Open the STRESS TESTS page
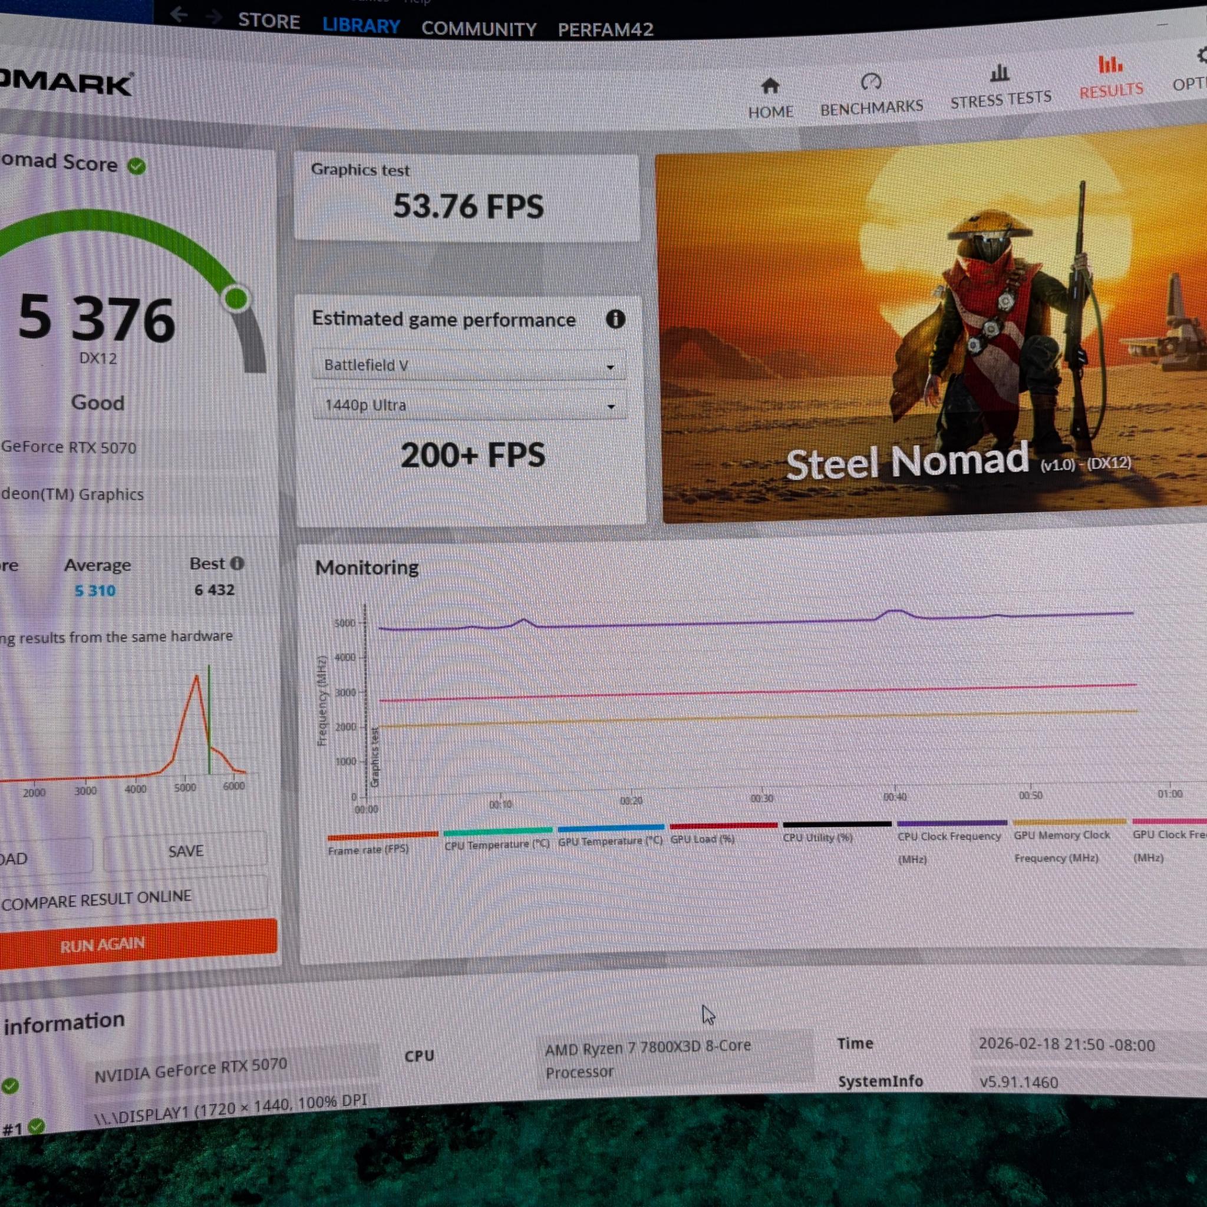Viewport: 1207px width, 1207px height. coord(1000,87)
